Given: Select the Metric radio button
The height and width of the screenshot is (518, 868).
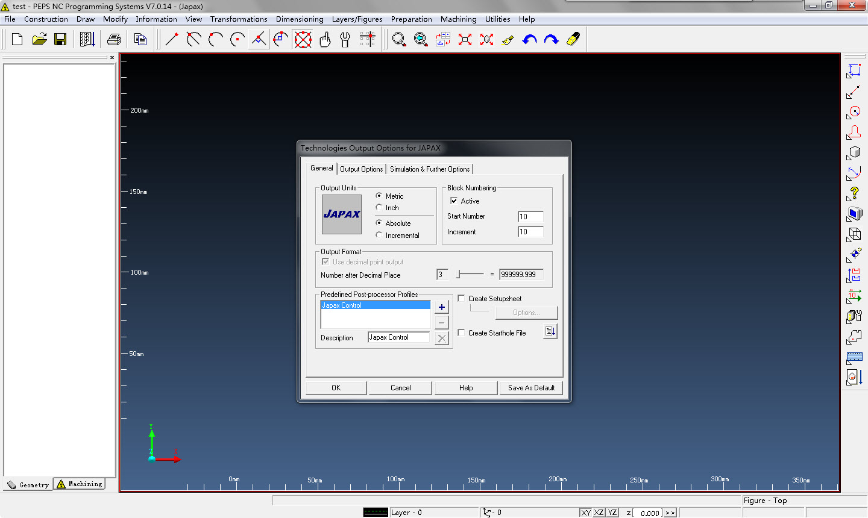Looking at the screenshot, I should tap(379, 196).
